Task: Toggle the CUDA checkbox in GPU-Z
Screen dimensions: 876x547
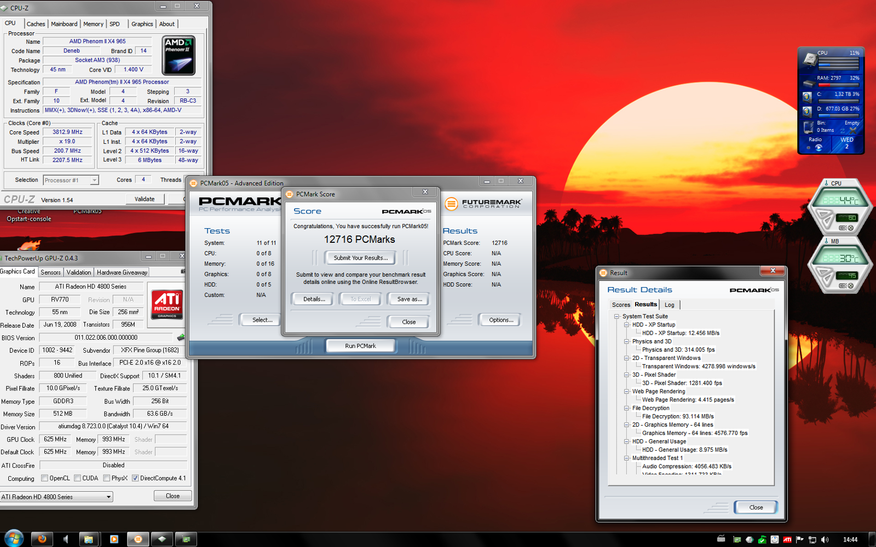Action: (78, 478)
